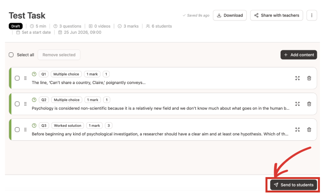Click the checkmark icon beside 3 marks
Image resolution: width=325 pixels, height=195 pixels.
[120, 26]
